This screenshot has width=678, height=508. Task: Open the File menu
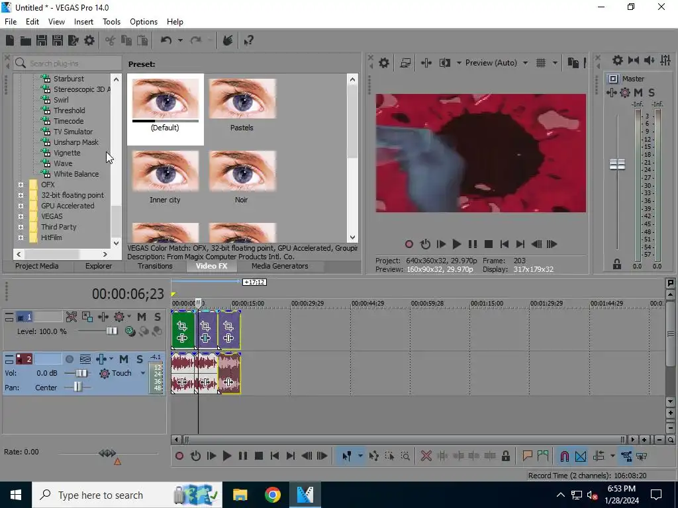click(11, 22)
